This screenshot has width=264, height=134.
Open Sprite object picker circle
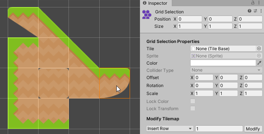coord(259,56)
